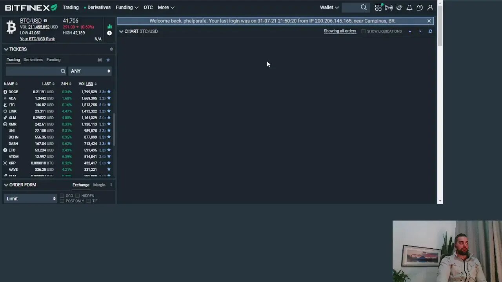
Task: Collapse the Order Form panel
Action: (x=6, y=185)
